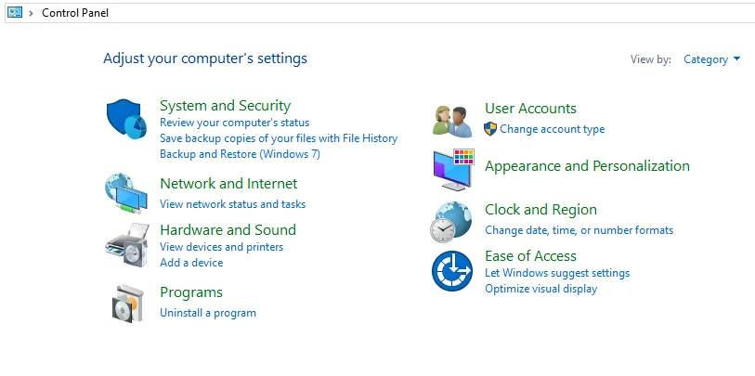755x376 pixels.
Task: Open Network and Internet category
Action: (228, 184)
